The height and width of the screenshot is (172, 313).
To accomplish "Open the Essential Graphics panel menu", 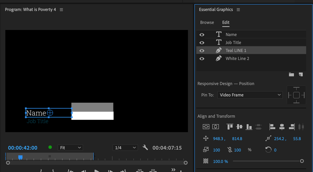I will 238,10.
